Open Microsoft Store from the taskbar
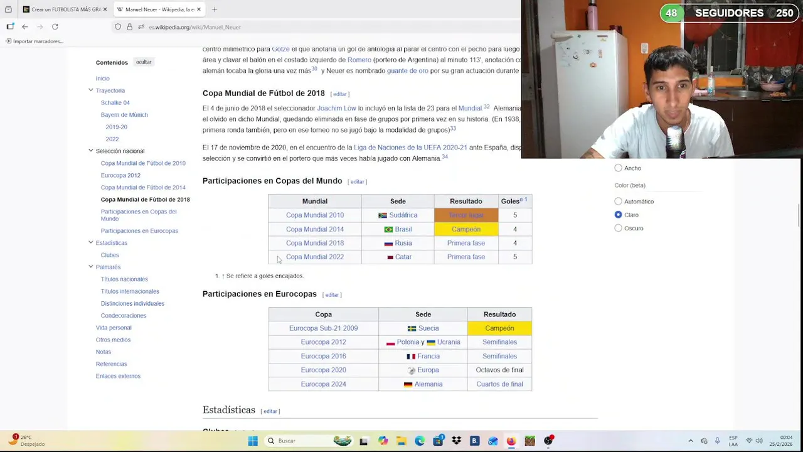 click(438, 441)
